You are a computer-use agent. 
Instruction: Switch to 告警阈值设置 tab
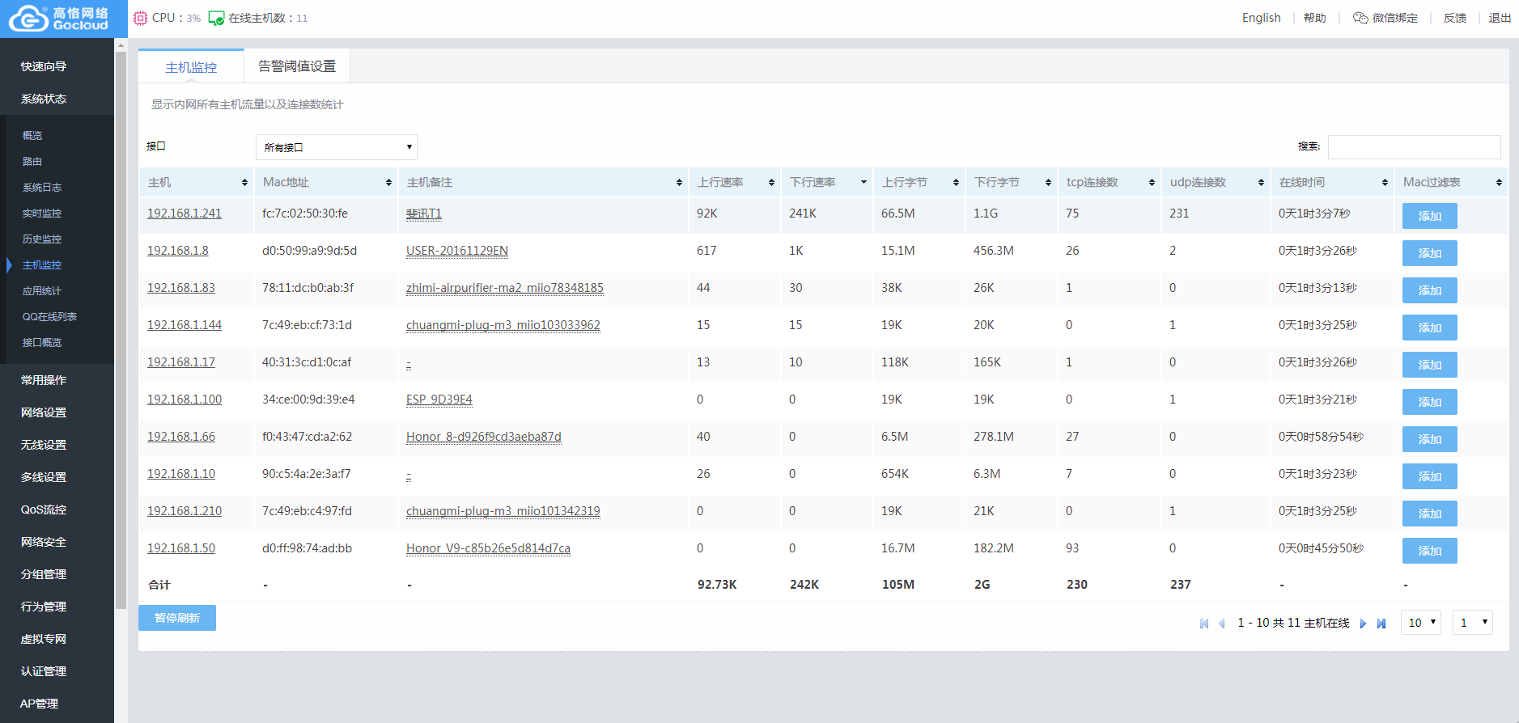coord(297,66)
